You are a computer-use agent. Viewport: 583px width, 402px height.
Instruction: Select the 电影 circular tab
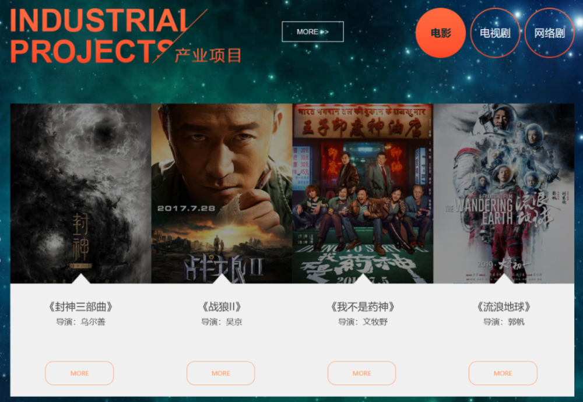(441, 33)
